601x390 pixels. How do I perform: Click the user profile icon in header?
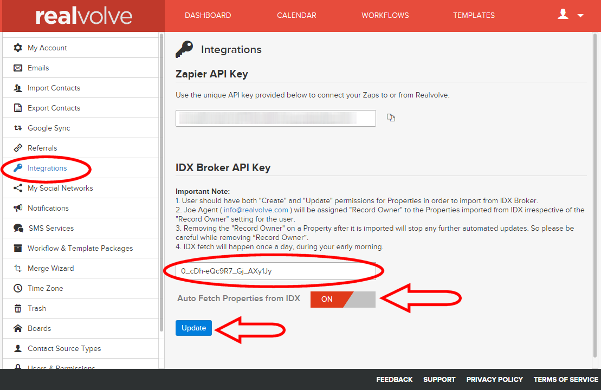(x=563, y=15)
